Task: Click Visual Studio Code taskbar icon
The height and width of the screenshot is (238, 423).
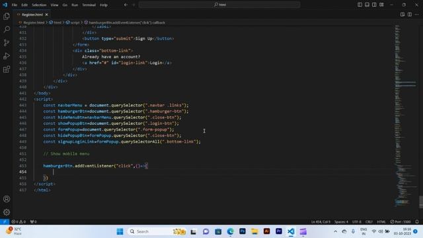Action: 291,231
